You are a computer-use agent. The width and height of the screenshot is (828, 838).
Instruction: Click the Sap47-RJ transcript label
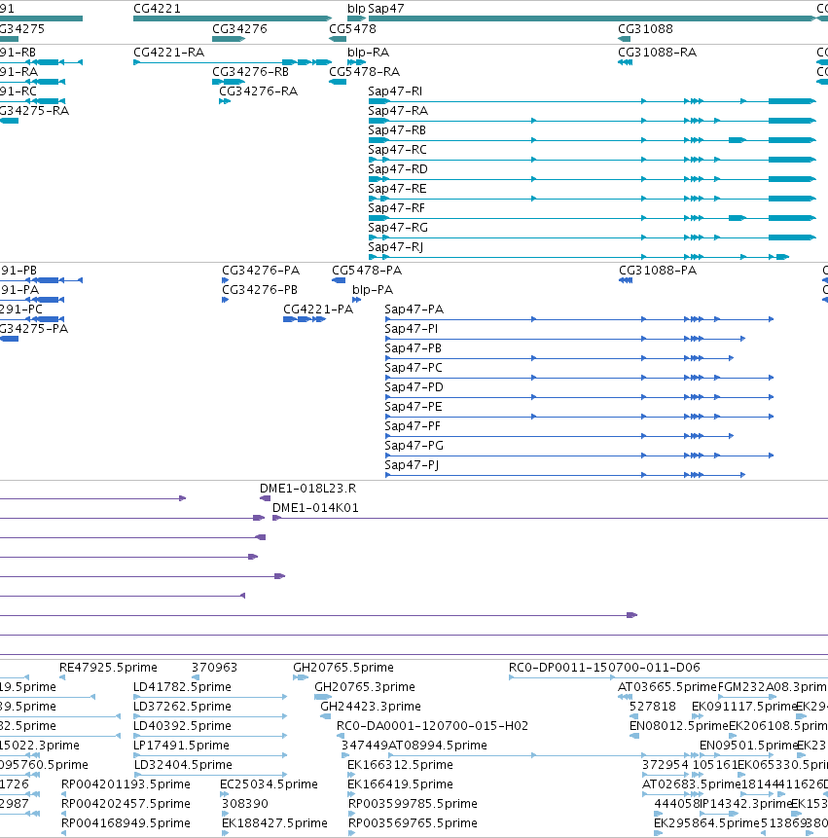(x=395, y=247)
